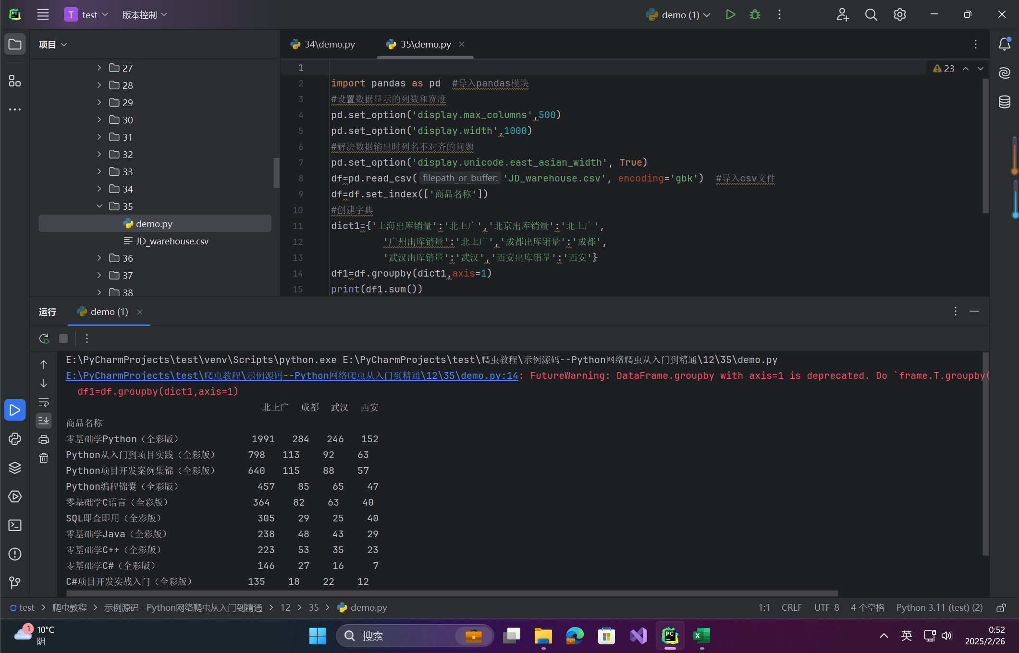Open Code With Me collaboration icon
Image resolution: width=1019 pixels, height=653 pixels.
coord(843,15)
